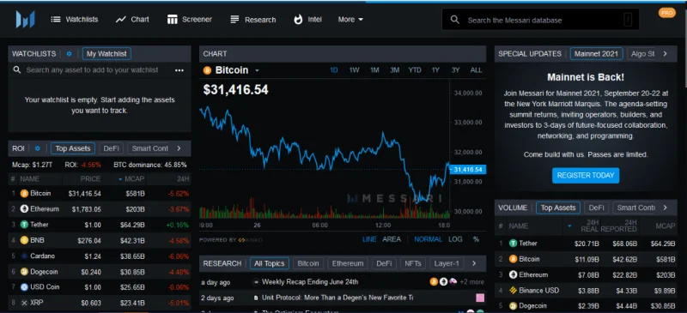
Task: Filter research by Layer-1 topic
Action: [447, 263]
